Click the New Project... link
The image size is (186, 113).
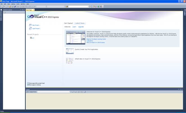coord(36,25)
